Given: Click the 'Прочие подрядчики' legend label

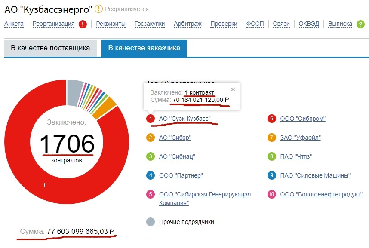Looking at the screenshot, I should pos(187,222).
